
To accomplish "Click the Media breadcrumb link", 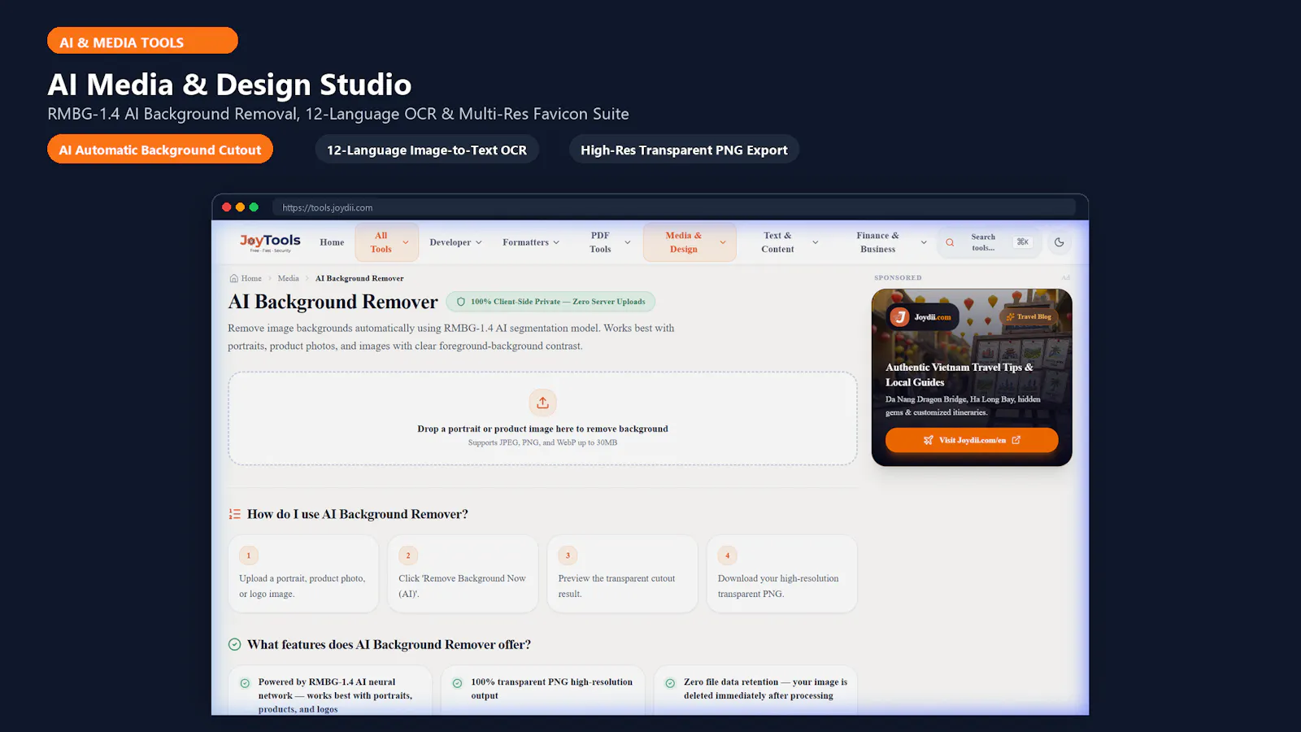I will 289,278.
